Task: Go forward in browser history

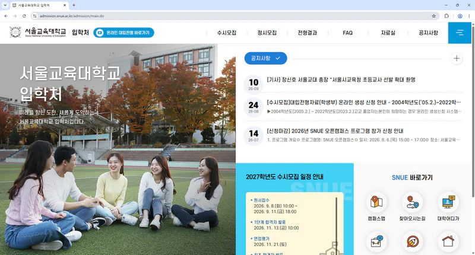Action: tap(15, 16)
